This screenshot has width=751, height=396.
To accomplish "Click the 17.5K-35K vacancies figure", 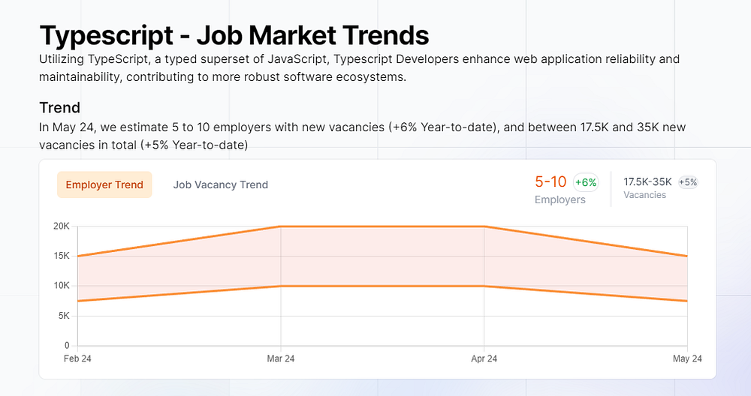I will point(647,181).
